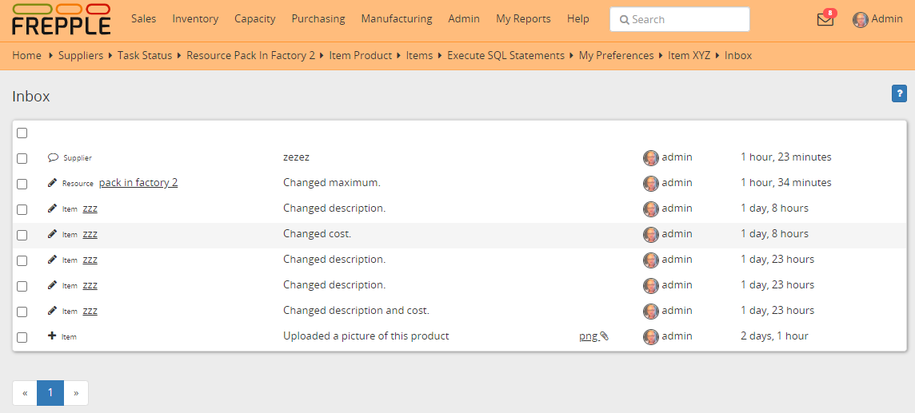
Task: Click the paperclip attachment icon next to png
Action: pyautogui.click(x=605, y=336)
